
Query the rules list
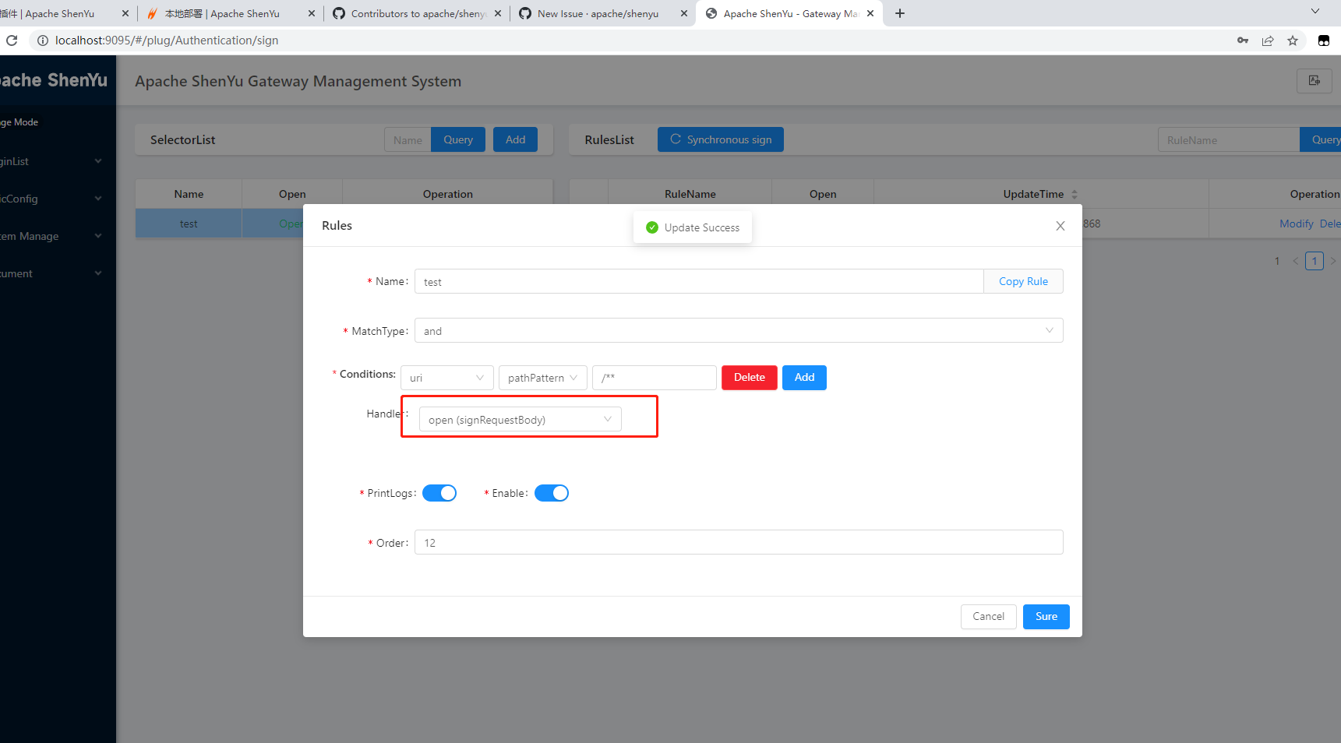1322,139
